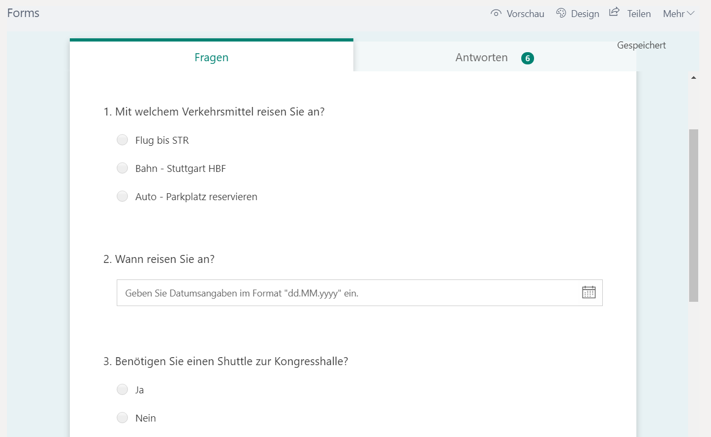Click the share arrow icon next to Teilen
Viewport: 711px width, 437px height.
pos(615,12)
